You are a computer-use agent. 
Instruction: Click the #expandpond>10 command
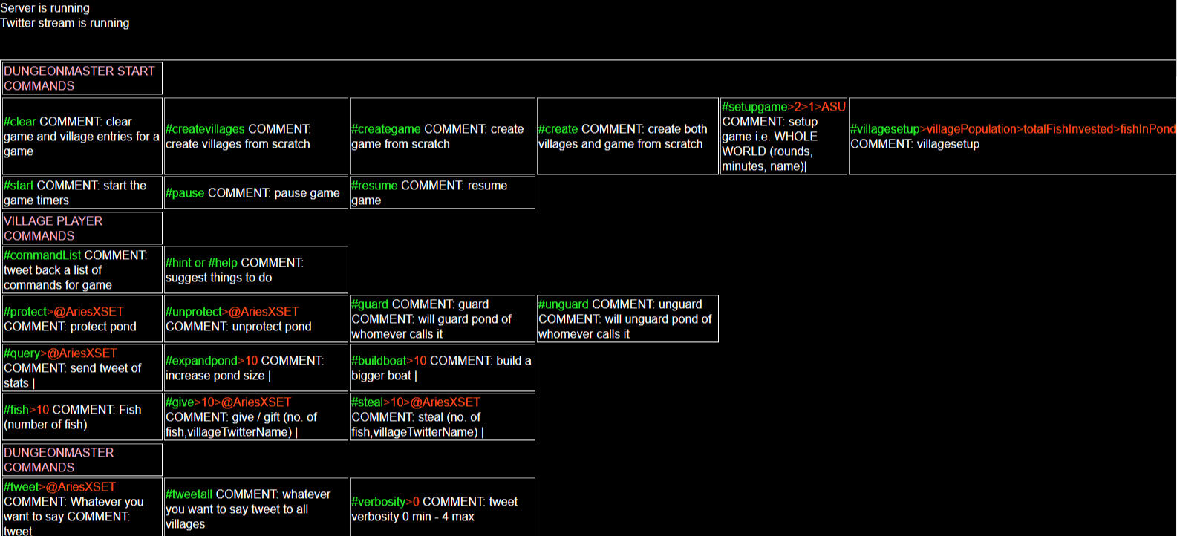coord(212,361)
